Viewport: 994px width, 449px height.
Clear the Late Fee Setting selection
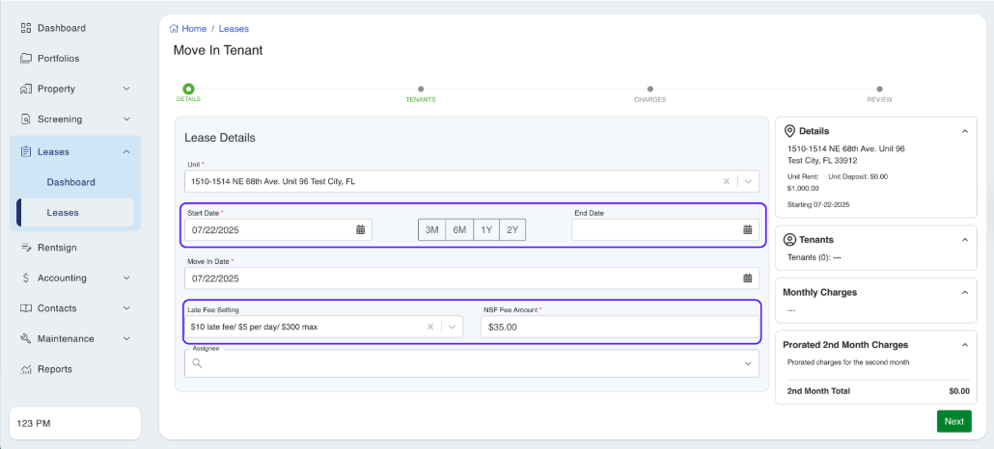click(x=430, y=327)
